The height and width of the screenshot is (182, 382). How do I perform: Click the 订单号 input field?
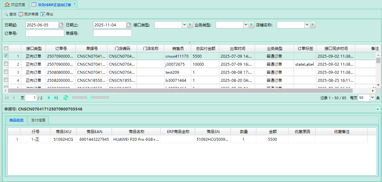(x=45, y=33)
